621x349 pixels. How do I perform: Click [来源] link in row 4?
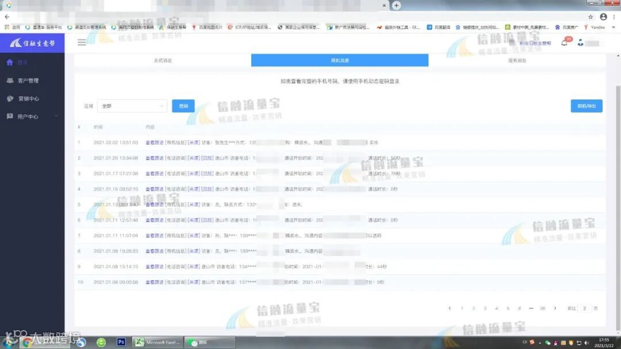tap(194, 189)
